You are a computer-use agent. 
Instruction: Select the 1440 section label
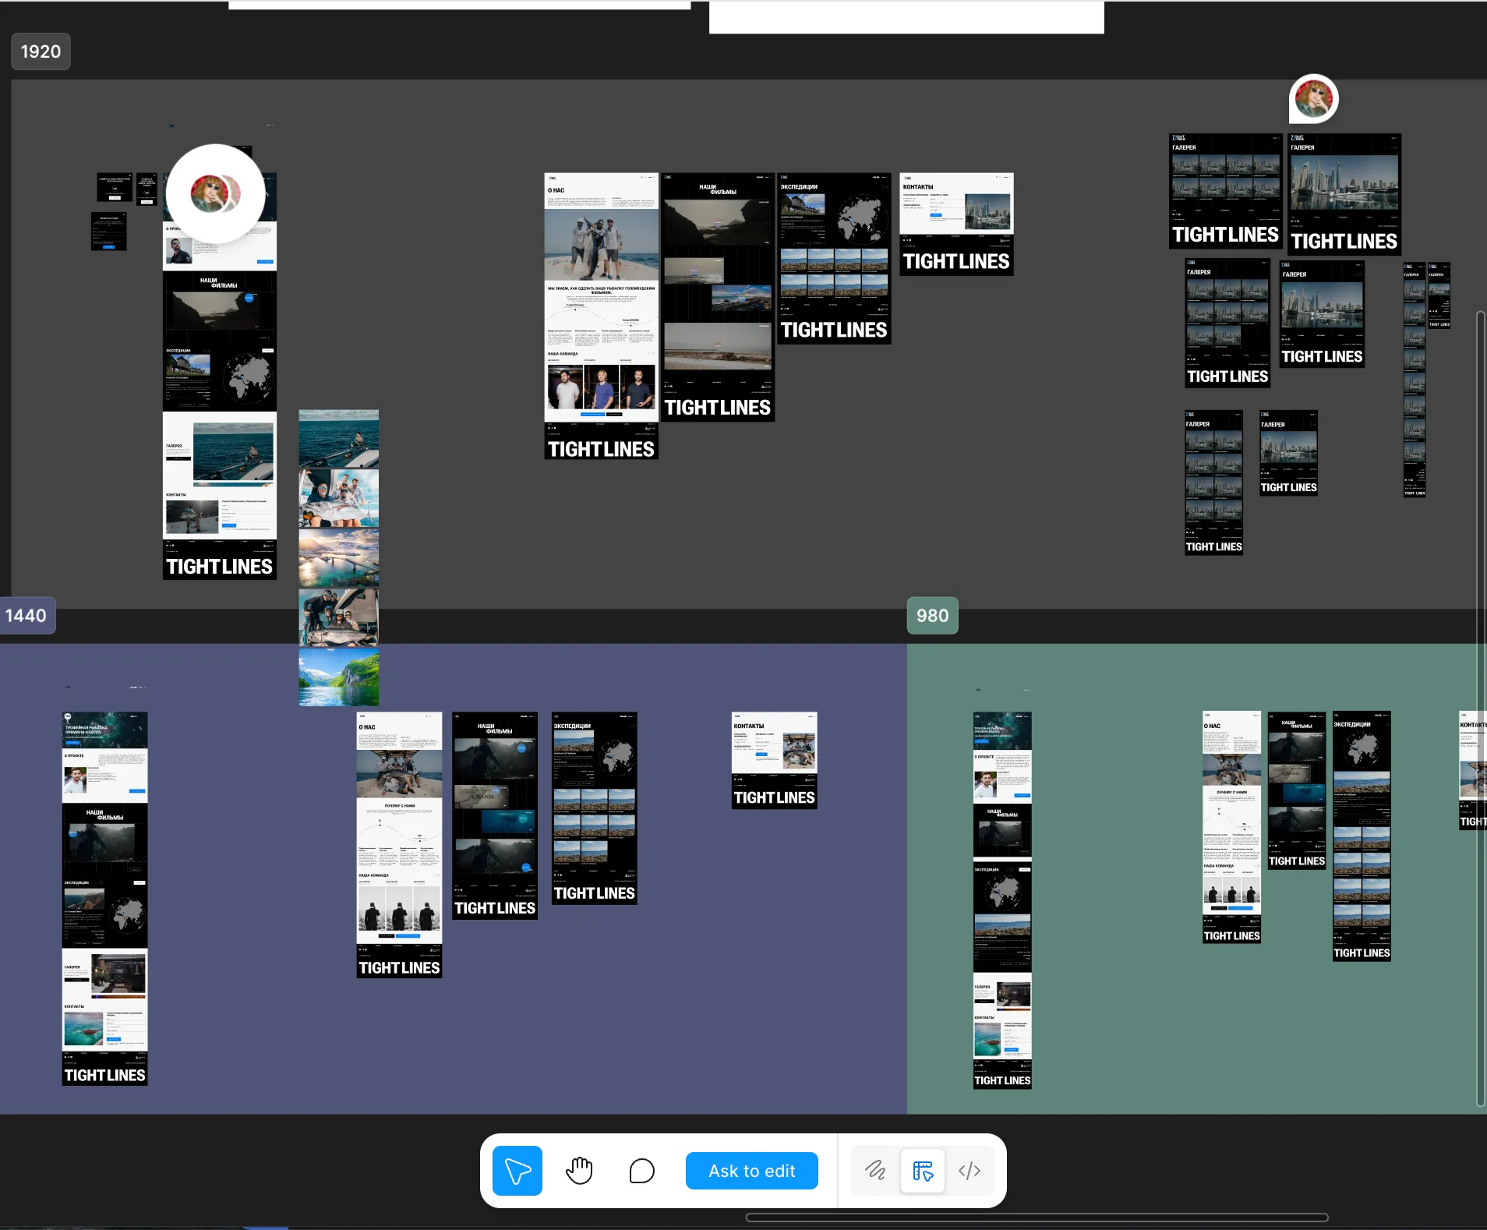coord(26,616)
